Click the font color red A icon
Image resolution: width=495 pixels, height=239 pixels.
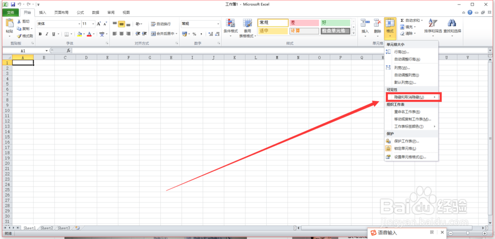click(x=89, y=34)
